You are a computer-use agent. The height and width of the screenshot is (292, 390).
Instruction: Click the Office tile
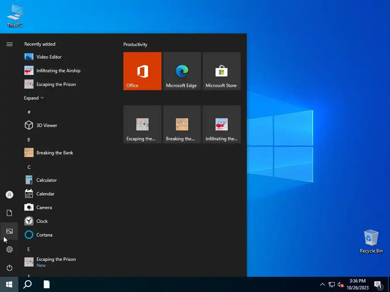coord(142,71)
